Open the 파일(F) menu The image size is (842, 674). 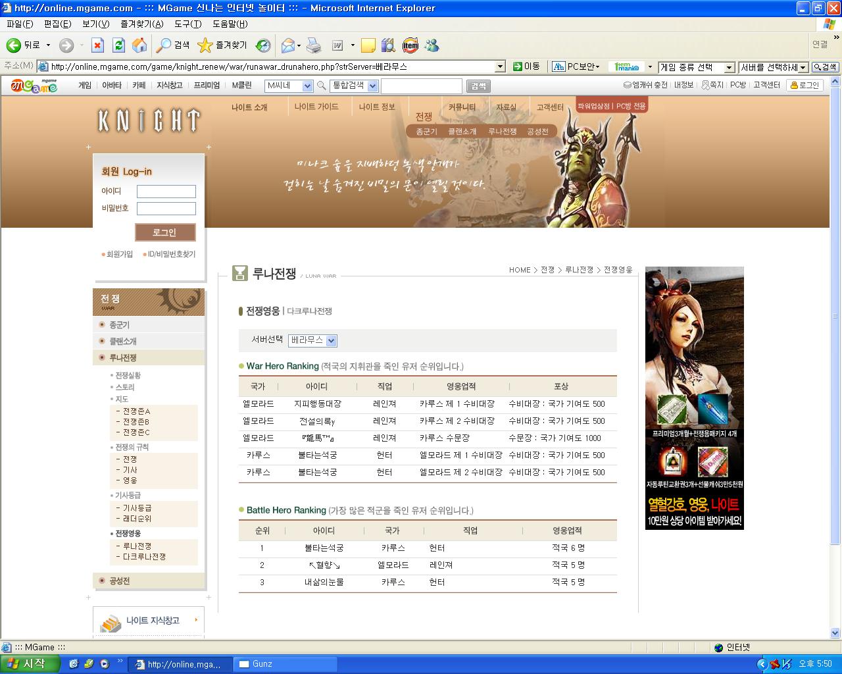tap(20, 24)
